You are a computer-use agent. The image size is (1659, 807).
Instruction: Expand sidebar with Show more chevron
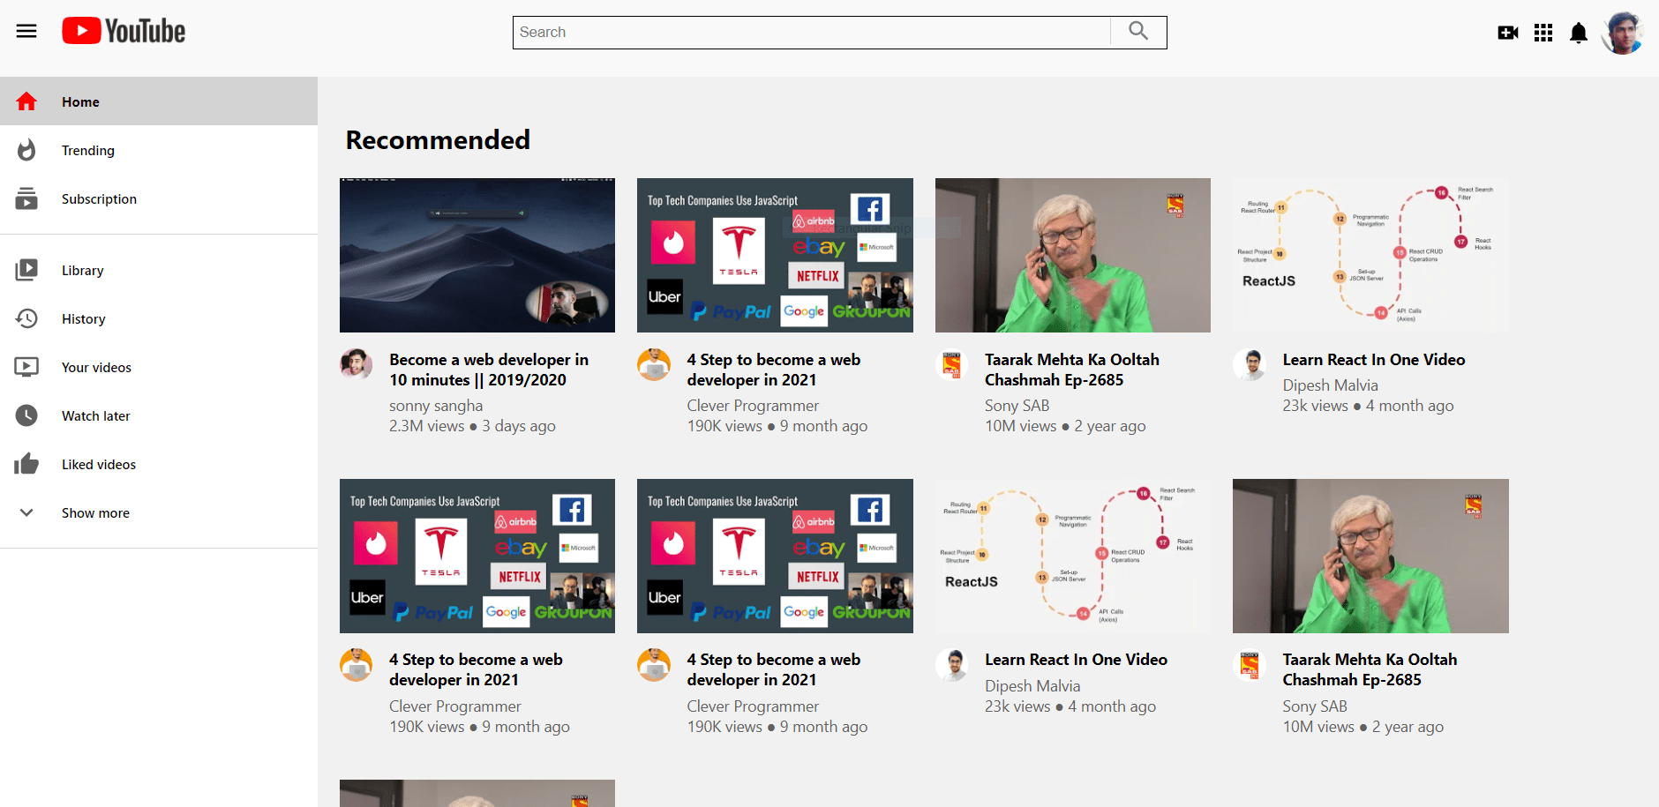[26, 512]
